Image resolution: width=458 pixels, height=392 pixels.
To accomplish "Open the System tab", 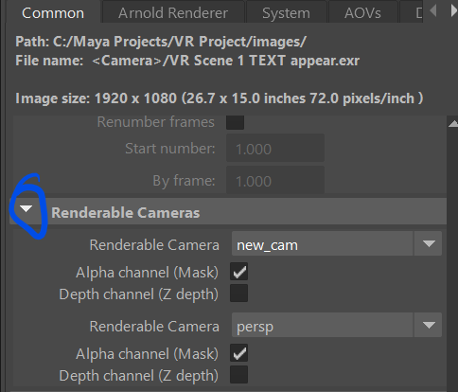I will 286,12.
